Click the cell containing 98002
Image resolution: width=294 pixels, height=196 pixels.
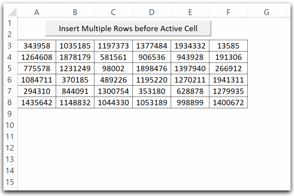(x=113, y=68)
